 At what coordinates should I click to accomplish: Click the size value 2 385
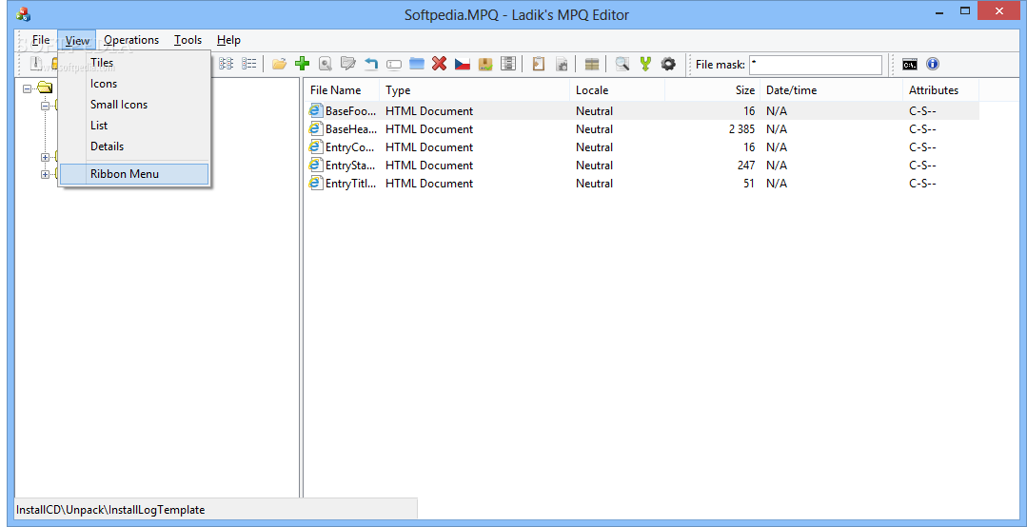[x=741, y=129]
